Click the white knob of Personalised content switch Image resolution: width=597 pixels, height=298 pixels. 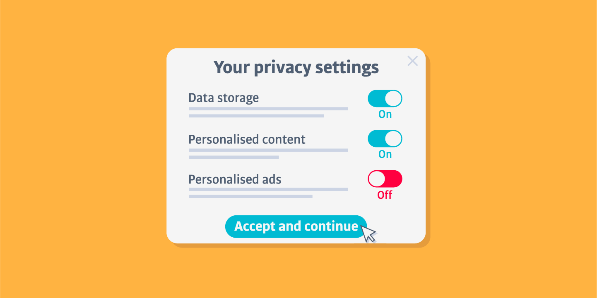(393, 138)
